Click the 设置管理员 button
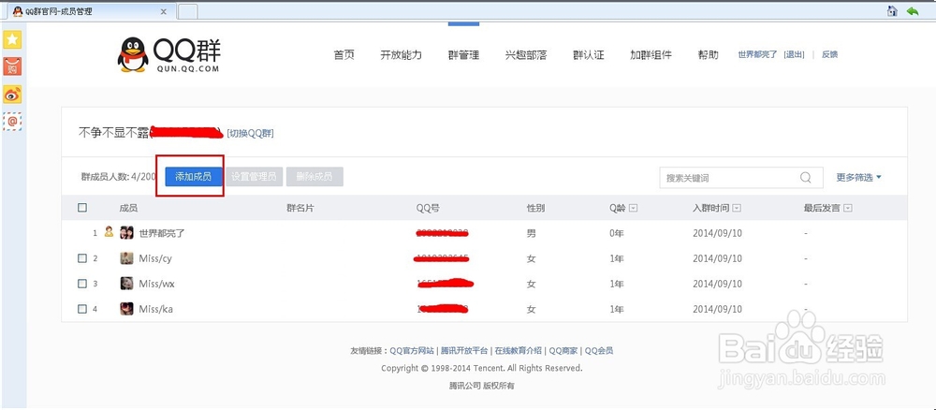The width and height of the screenshot is (936, 410). coord(254,177)
